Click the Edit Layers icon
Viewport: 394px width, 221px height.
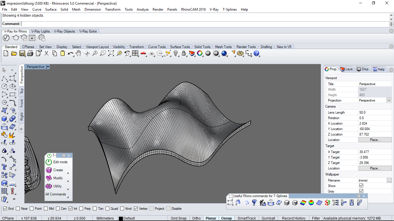click(x=192, y=53)
